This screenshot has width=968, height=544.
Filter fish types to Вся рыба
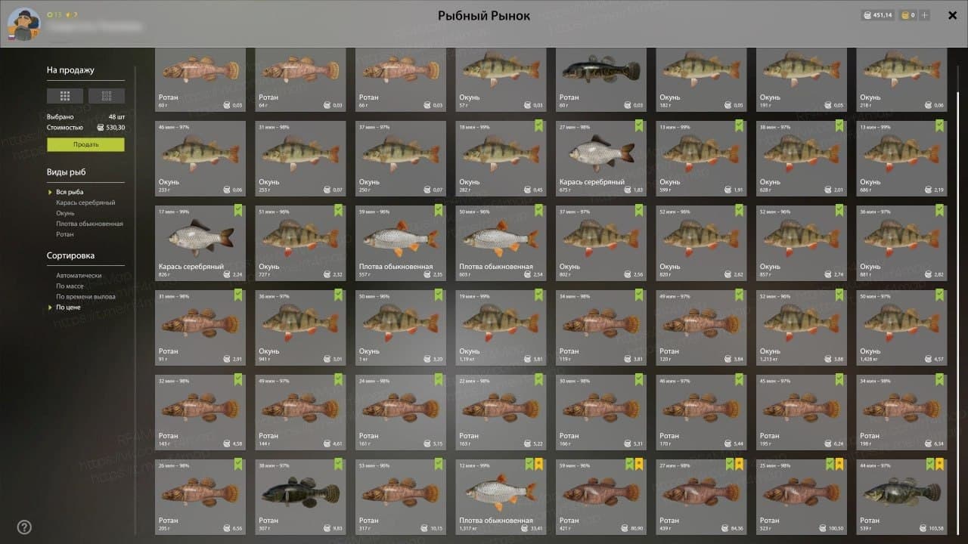[70, 192]
